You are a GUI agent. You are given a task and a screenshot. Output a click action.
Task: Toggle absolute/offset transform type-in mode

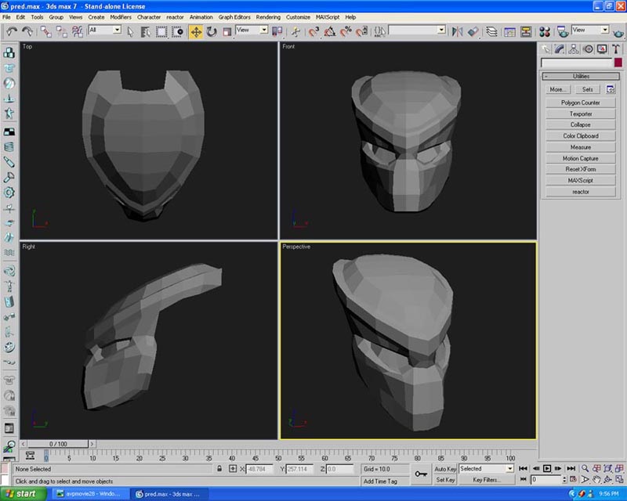click(x=233, y=469)
